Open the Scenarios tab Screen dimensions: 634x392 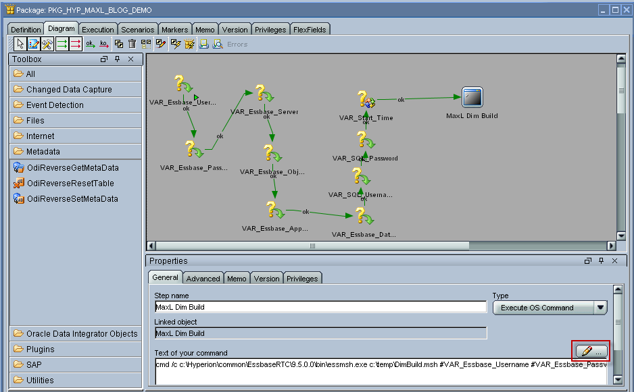(137, 30)
